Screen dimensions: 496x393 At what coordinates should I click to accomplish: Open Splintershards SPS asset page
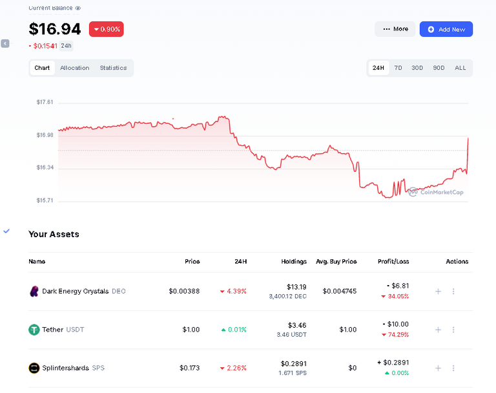coord(73,368)
